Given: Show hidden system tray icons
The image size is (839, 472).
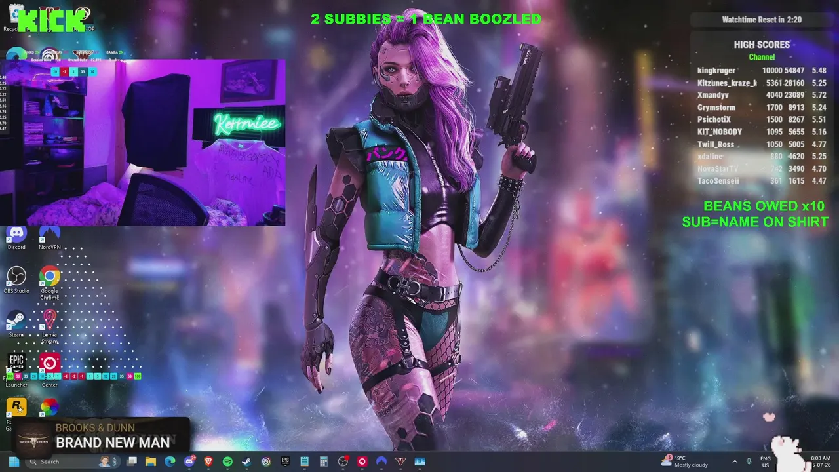Looking at the screenshot, I should tap(734, 462).
